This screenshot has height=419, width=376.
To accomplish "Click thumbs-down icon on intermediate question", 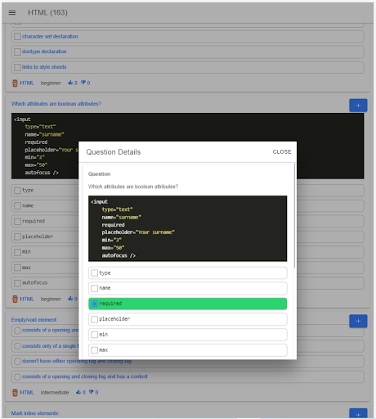I will (x=92, y=392).
